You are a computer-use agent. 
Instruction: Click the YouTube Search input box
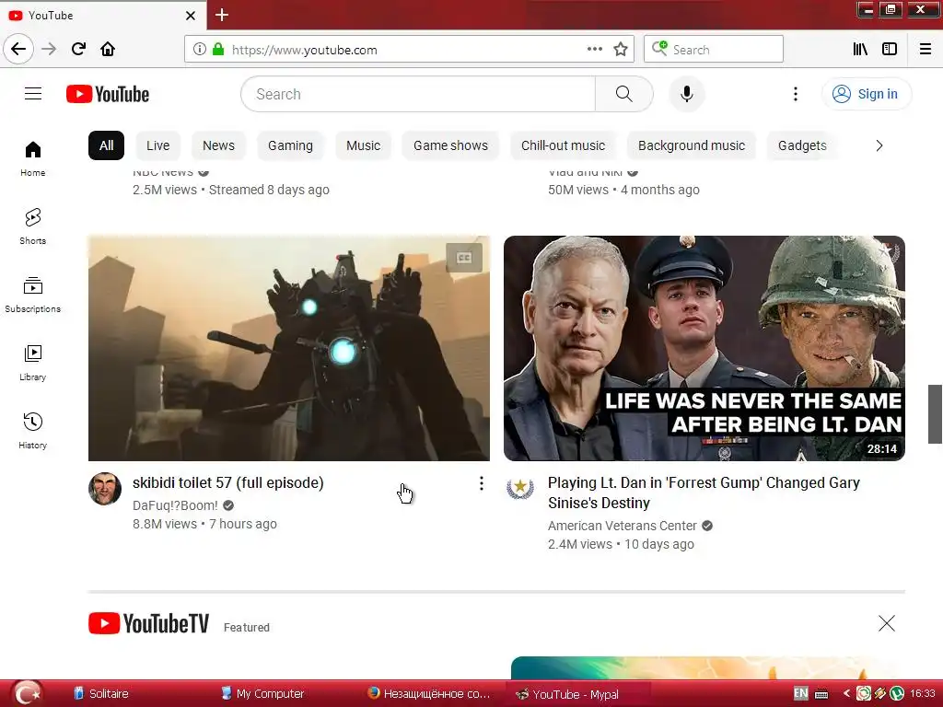[418, 94]
